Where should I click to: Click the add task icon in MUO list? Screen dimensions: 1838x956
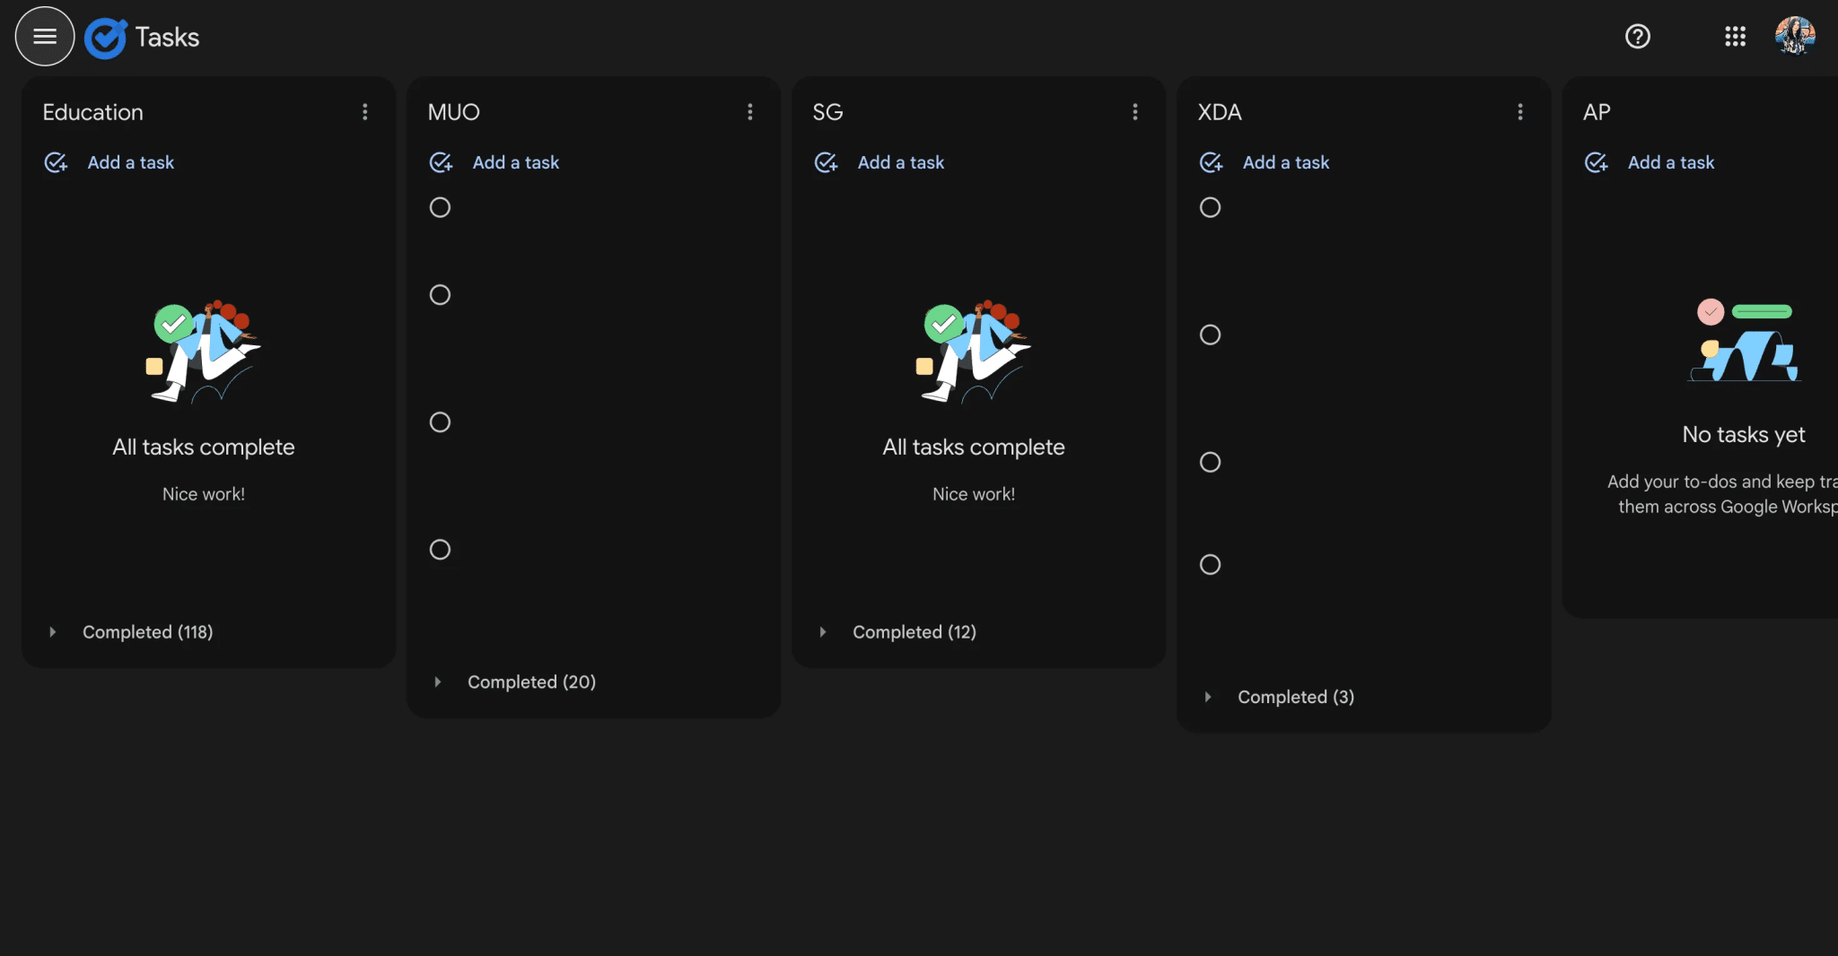pyautogui.click(x=441, y=162)
